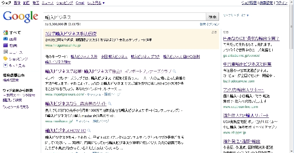This screenshot has width=294, height=153.
Task: Open the 海外発送・通販・輸出 side ad
Action: click(242, 141)
